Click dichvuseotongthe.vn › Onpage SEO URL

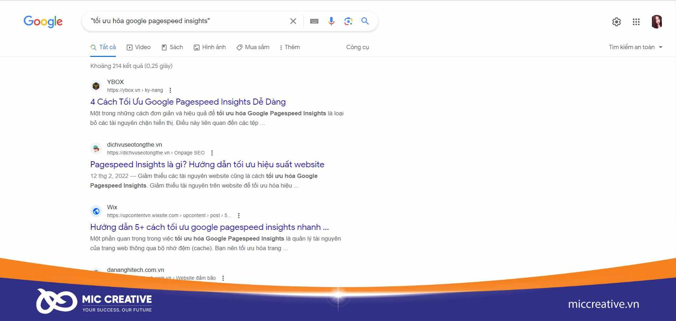tap(156, 153)
